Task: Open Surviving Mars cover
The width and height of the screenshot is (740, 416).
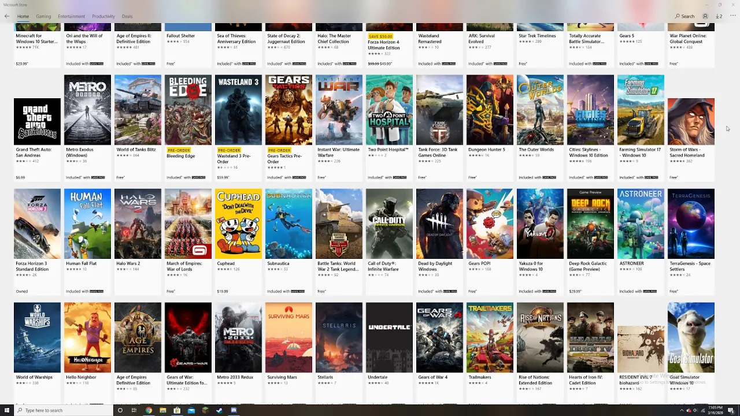Action: point(288,337)
